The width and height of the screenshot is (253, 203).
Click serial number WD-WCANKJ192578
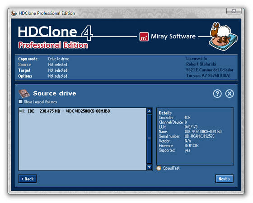(x=199, y=136)
